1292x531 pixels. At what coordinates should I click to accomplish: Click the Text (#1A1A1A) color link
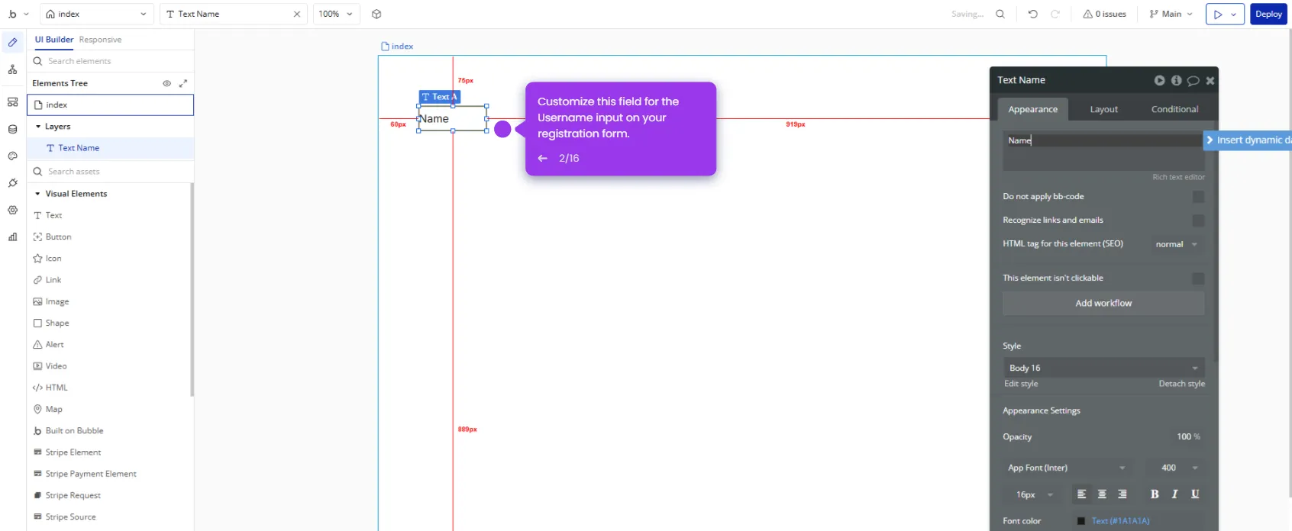(x=1120, y=521)
